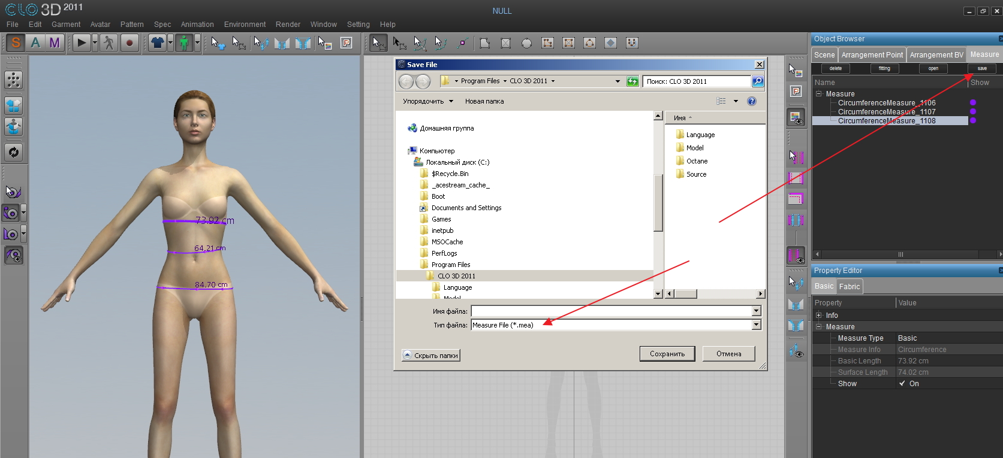
Task: Click the arrangement points dots icon
Action: (x=13, y=80)
